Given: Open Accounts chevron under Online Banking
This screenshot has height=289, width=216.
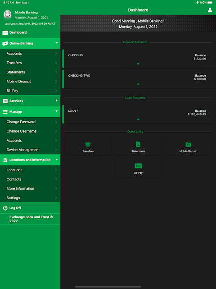Looking at the screenshot, I should coord(56,54).
